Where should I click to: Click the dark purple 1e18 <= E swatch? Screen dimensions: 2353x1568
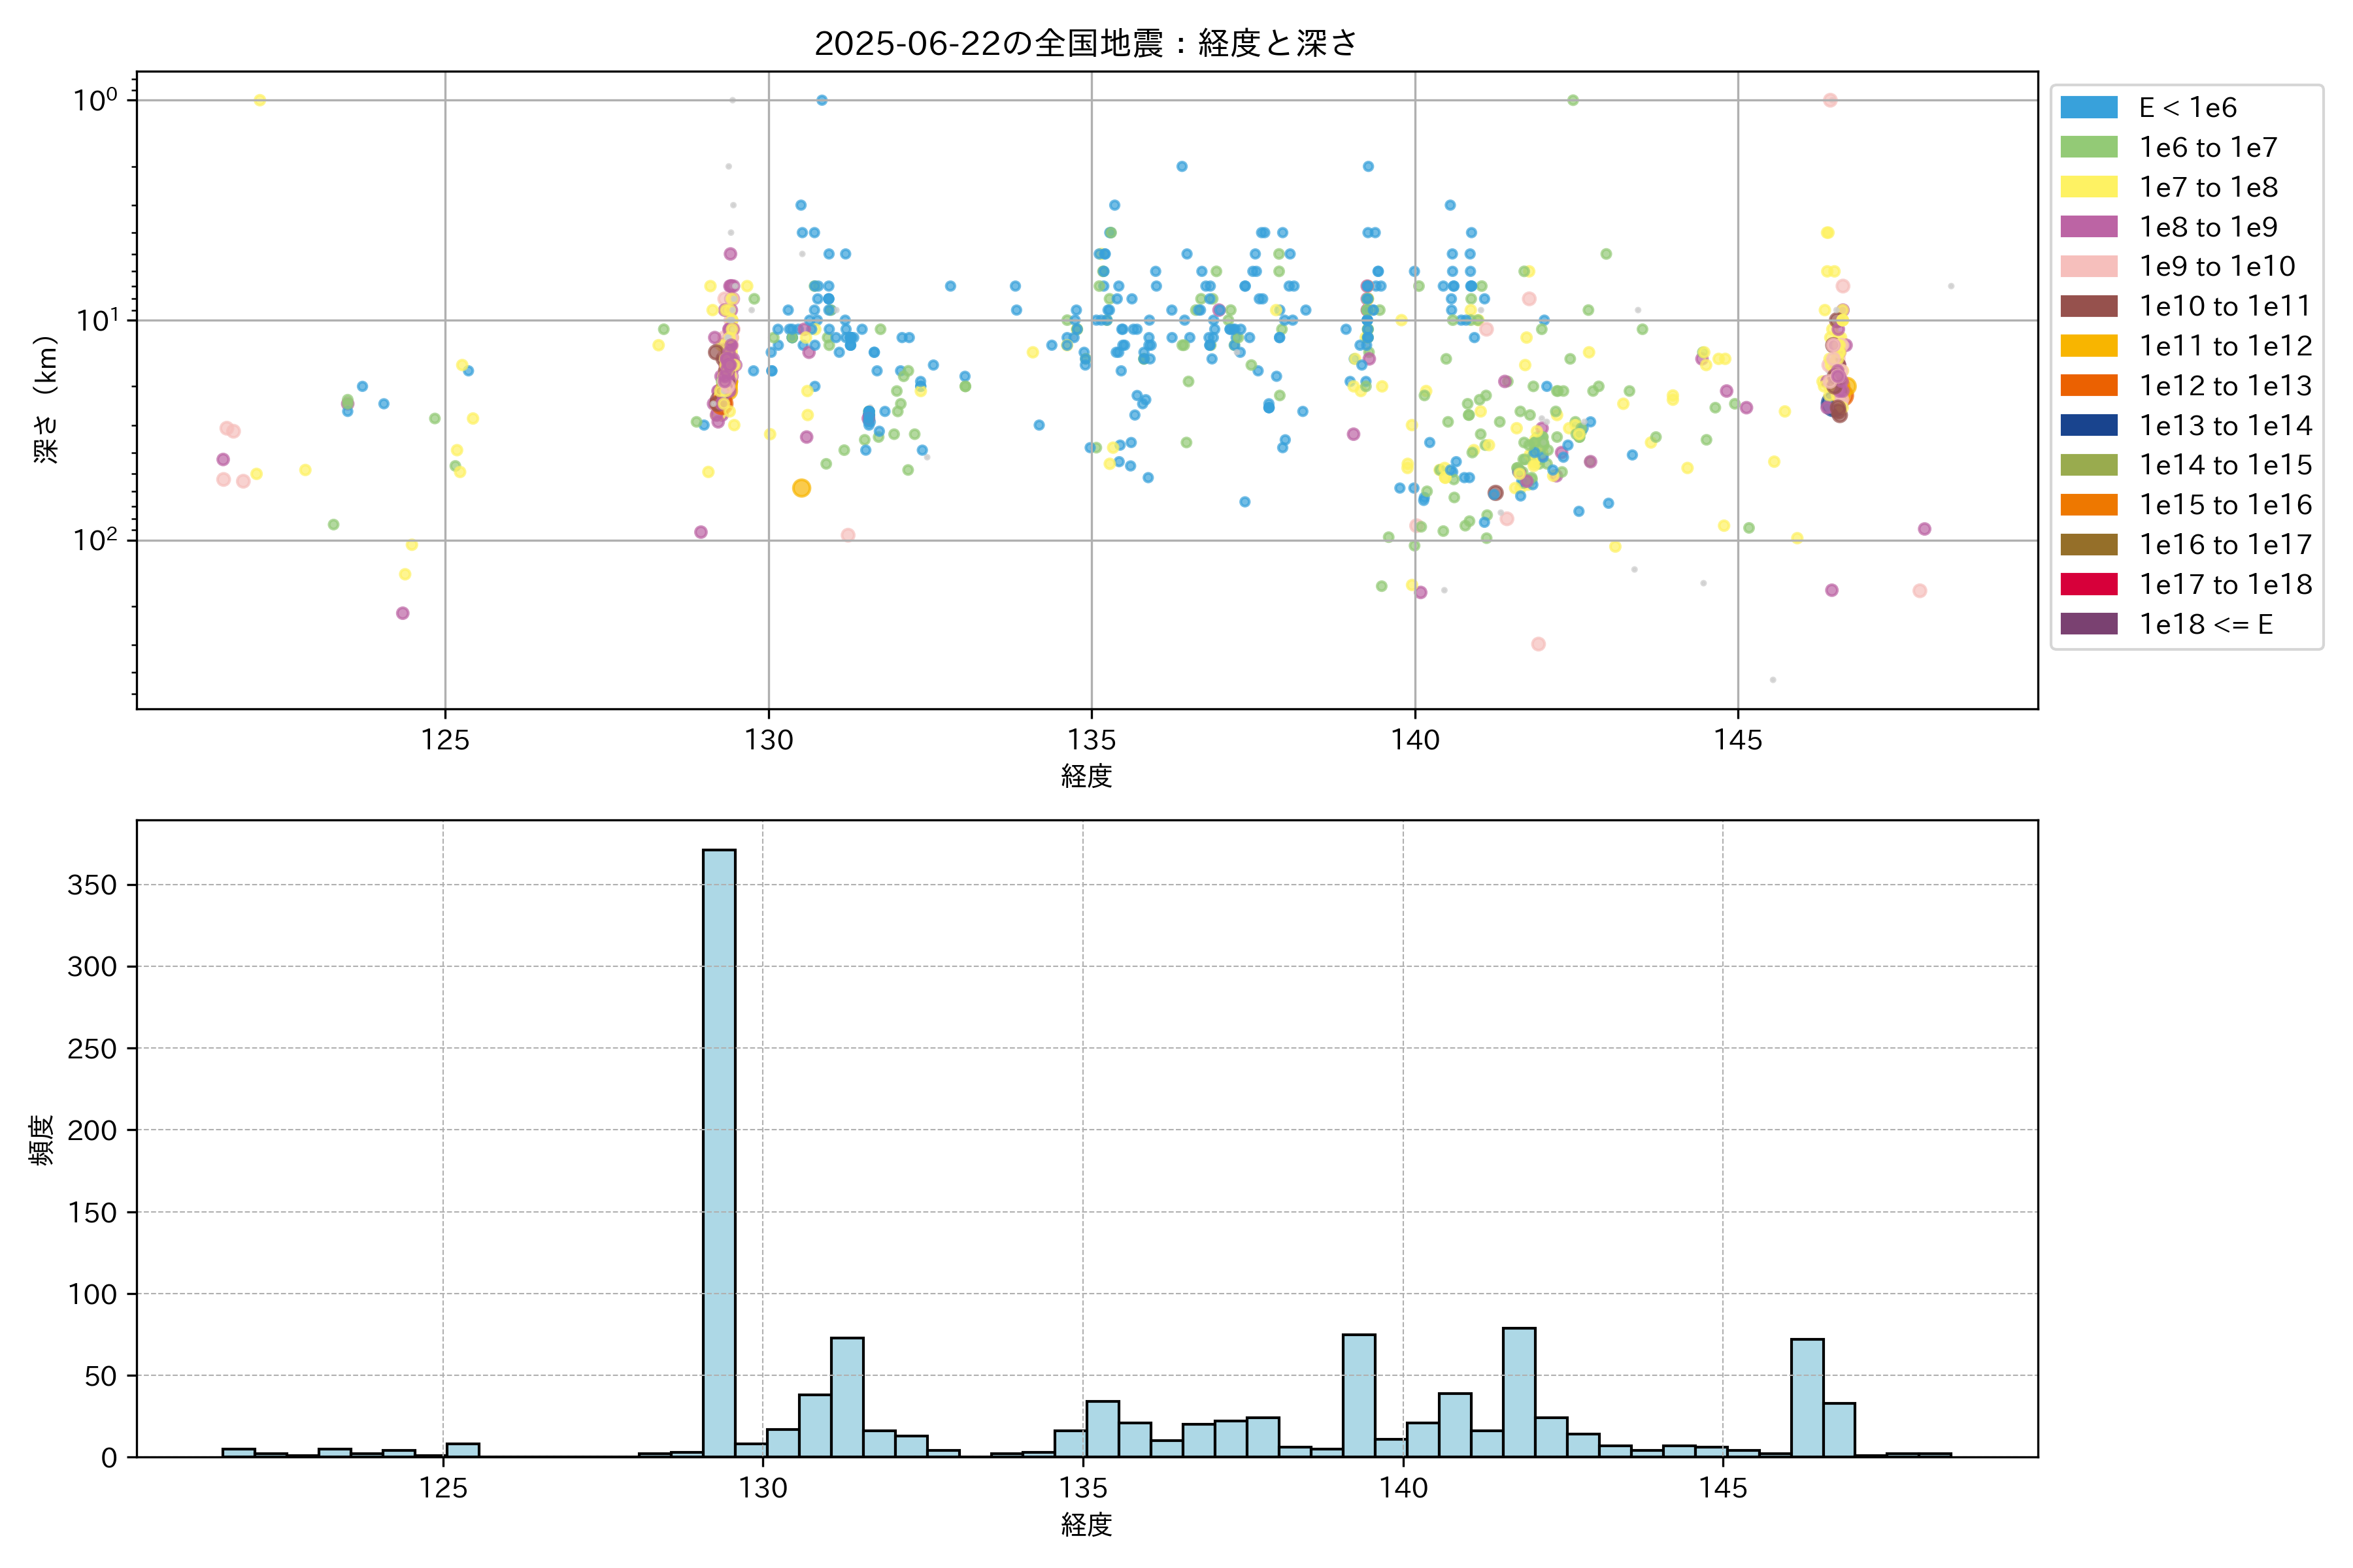(x=2089, y=624)
